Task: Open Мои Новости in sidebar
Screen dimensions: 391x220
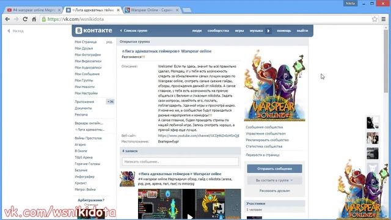Action: (x=84, y=87)
